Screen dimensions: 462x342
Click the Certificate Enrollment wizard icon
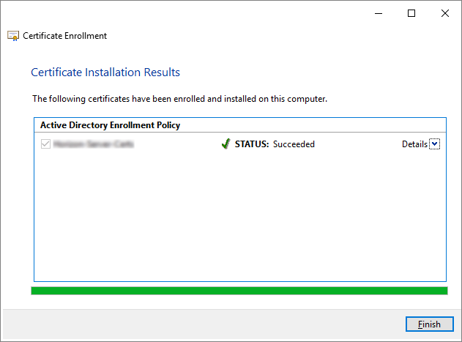[13, 36]
